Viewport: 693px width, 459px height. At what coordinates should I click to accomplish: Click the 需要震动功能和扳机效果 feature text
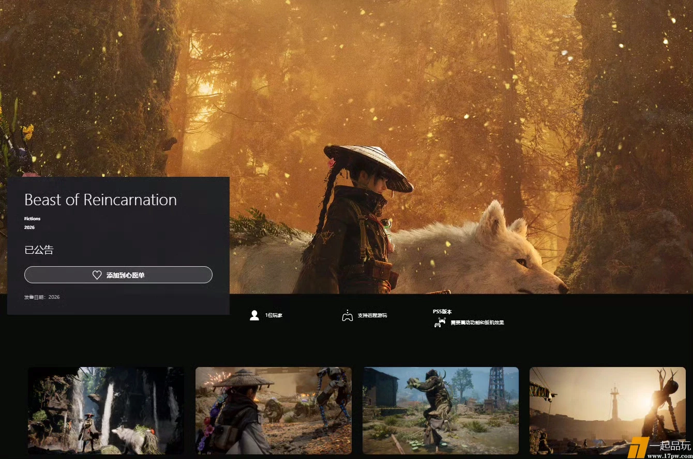[x=477, y=323]
